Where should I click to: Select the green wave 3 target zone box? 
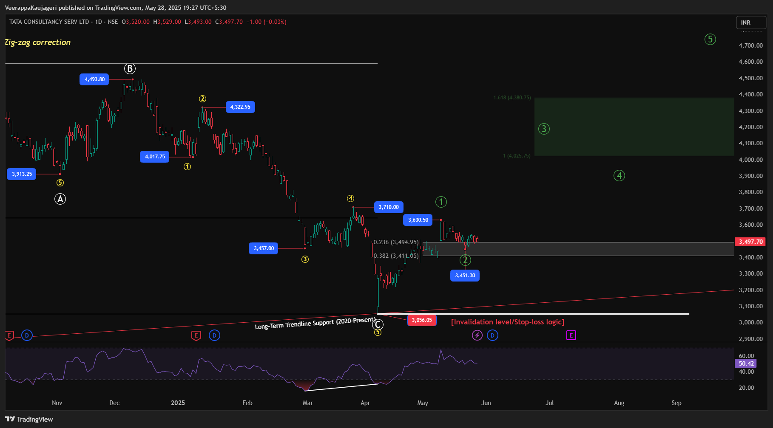coord(634,127)
